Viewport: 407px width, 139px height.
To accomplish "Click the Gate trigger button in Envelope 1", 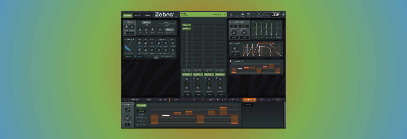I will click(x=234, y=26).
